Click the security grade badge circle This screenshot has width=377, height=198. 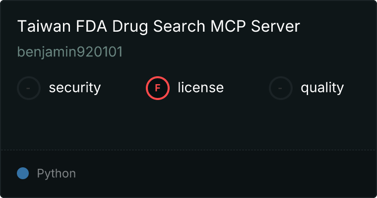[x=29, y=88]
